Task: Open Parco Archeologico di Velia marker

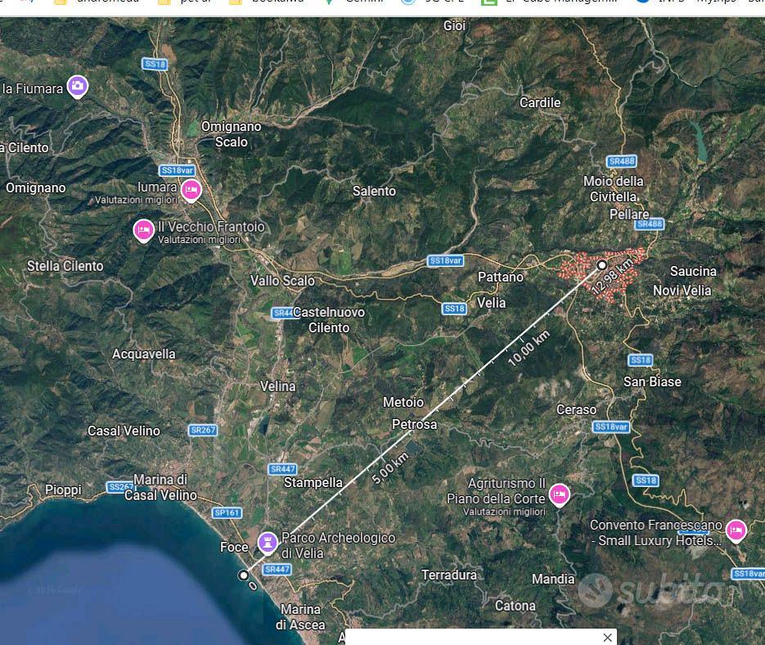Action: [x=268, y=543]
